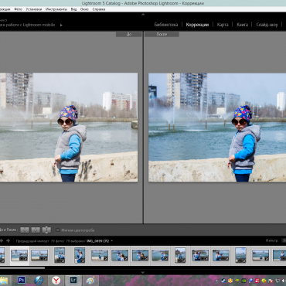Click the После label above right image
Screen dimensions: 286x286
(162, 34)
